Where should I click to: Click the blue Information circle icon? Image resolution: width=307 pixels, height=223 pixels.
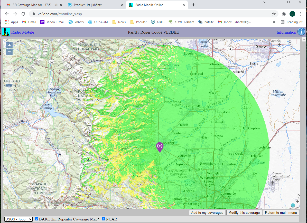(x=301, y=32)
